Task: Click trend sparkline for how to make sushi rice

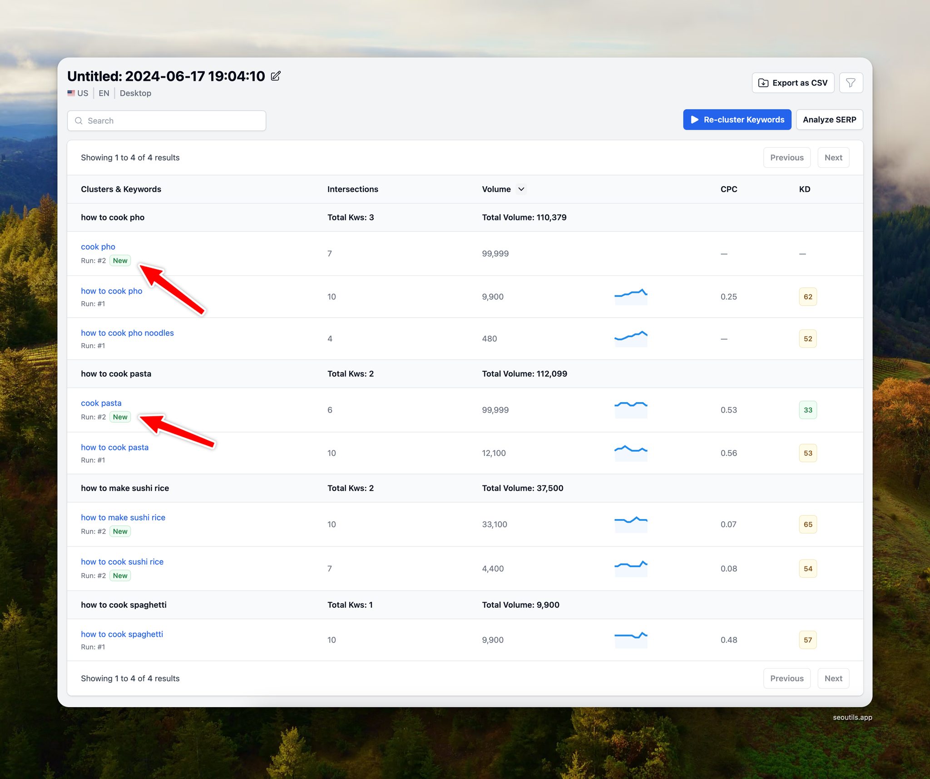Action: 630,524
